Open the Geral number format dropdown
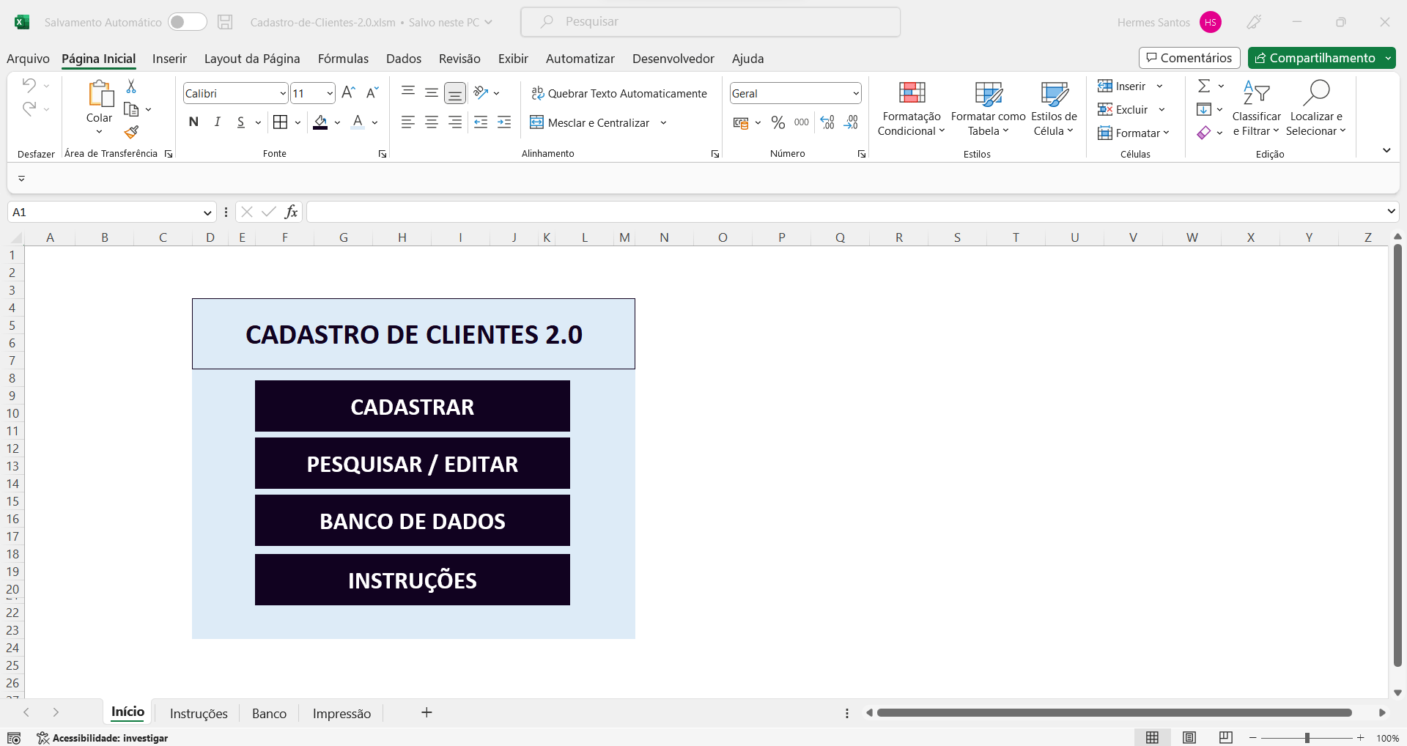This screenshot has width=1407, height=746. (x=855, y=93)
